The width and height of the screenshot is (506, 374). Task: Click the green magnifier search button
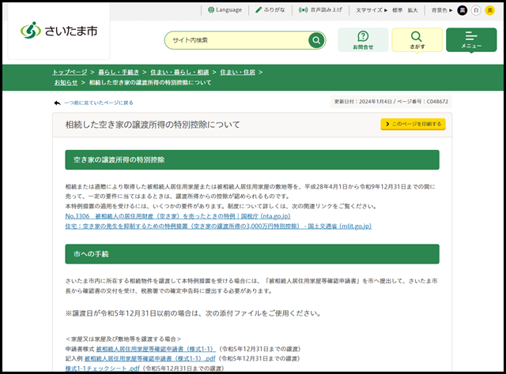pos(316,40)
